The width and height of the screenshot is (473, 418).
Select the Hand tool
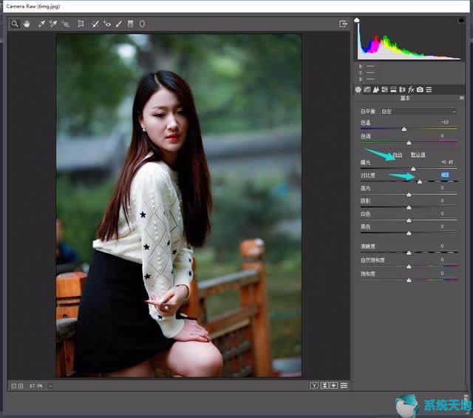[27, 24]
